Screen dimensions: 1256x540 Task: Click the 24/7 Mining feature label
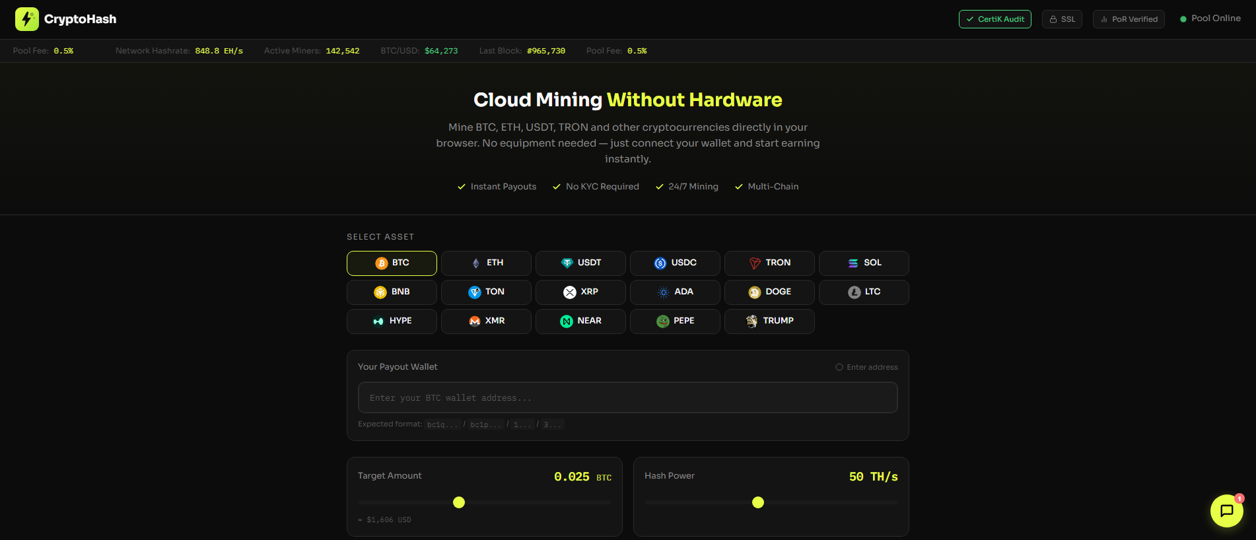coord(693,187)
